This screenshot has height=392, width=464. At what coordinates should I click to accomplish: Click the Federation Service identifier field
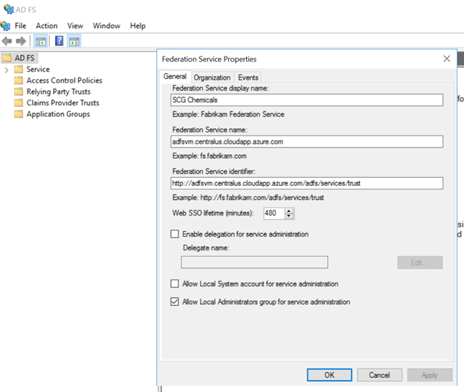tap(307, 183)
